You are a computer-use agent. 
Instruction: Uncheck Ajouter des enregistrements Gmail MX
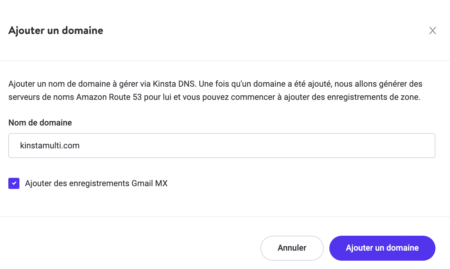(14, 183)
